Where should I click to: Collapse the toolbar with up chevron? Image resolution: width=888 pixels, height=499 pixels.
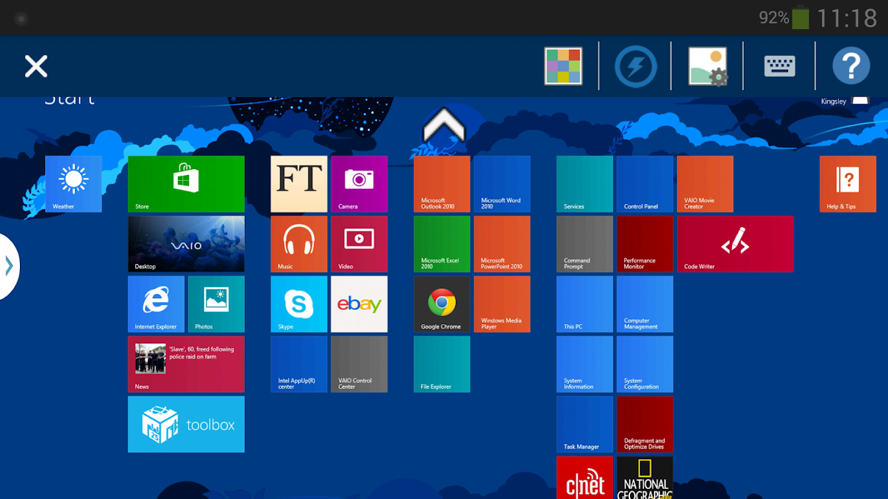coord(443,125)
